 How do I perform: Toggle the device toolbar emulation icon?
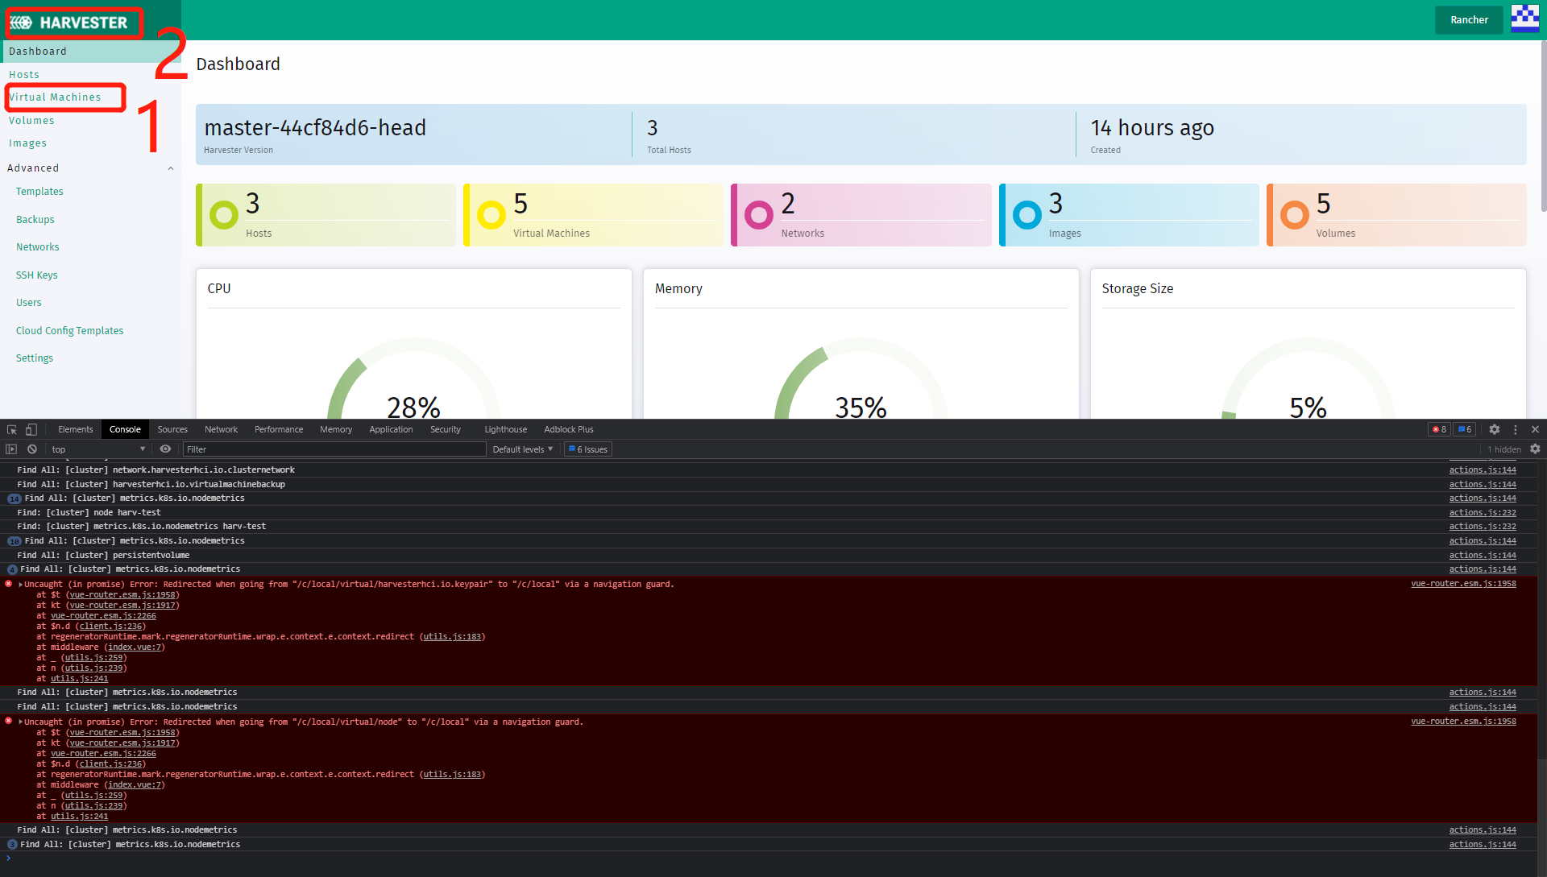[31, 429]
